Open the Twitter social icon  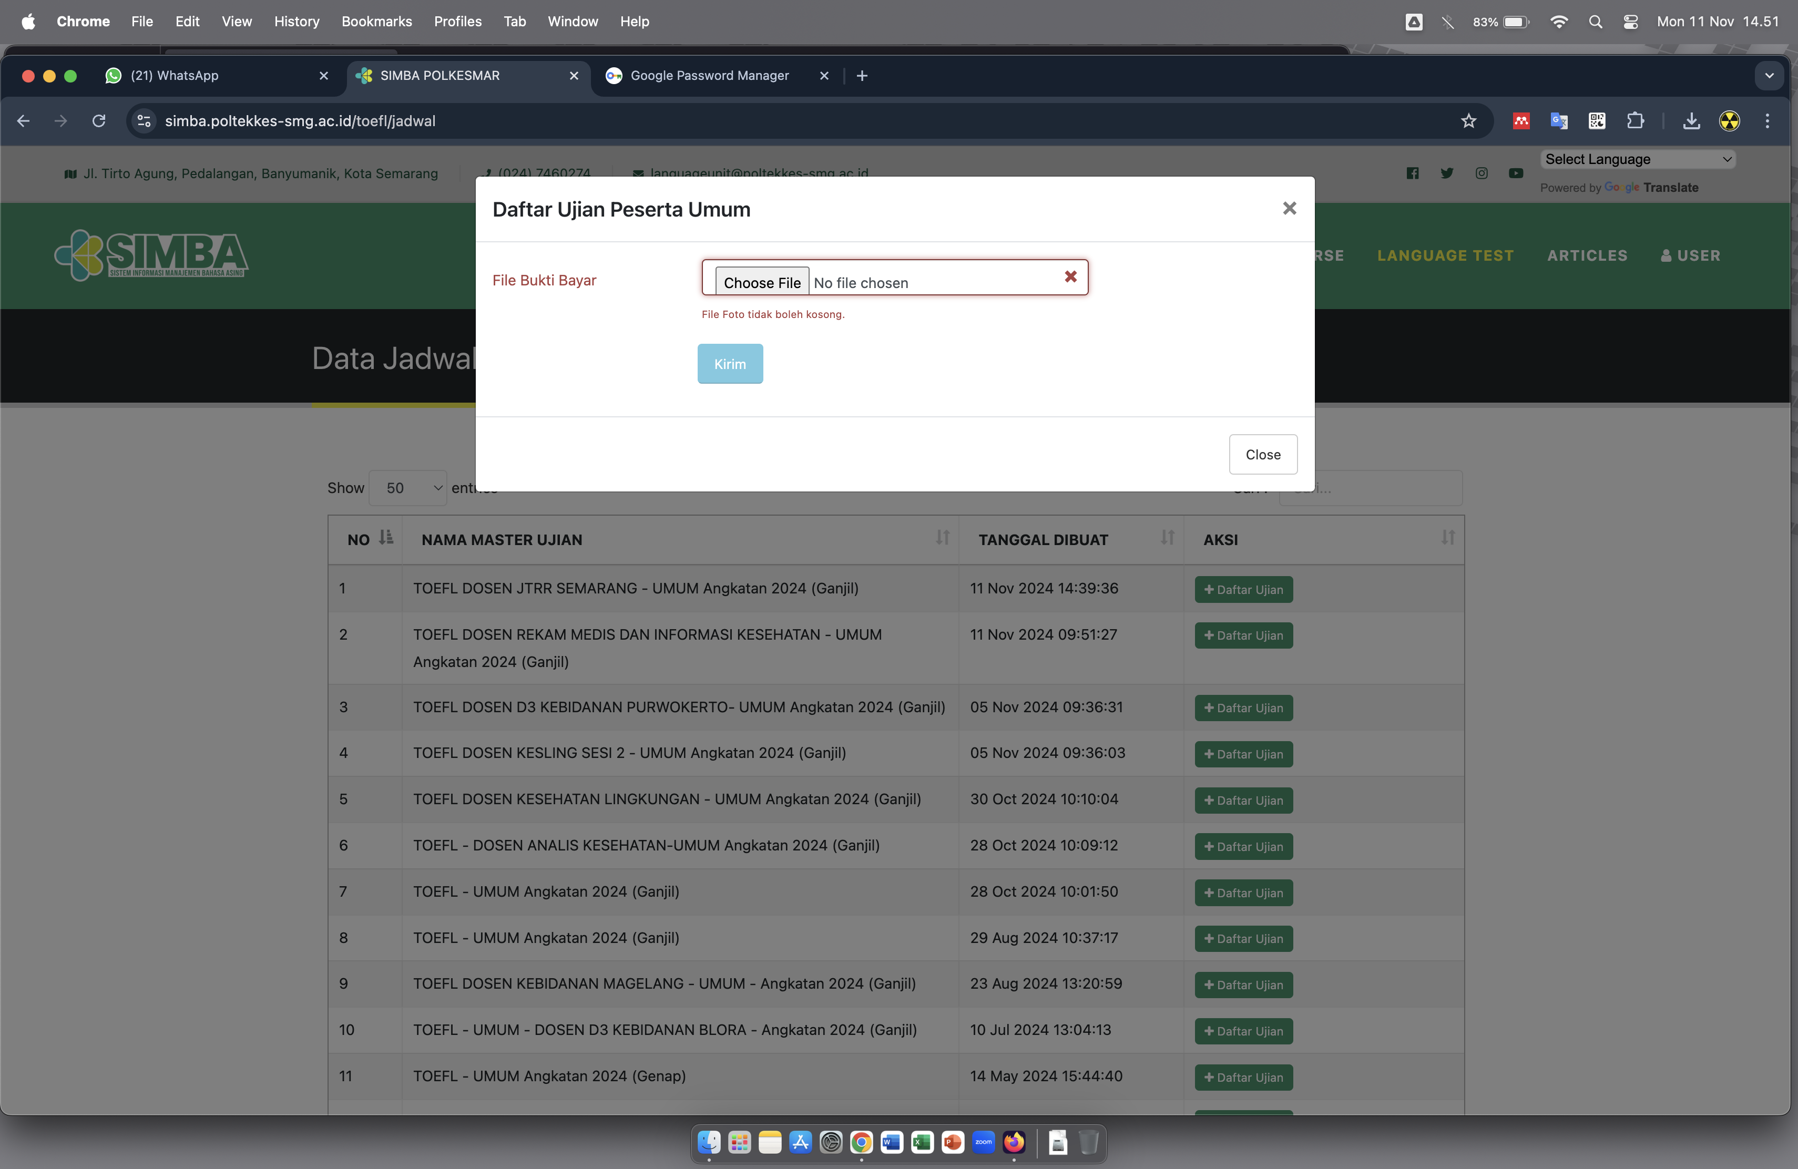[1447, 173]
